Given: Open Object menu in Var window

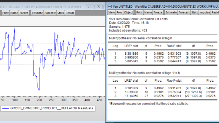Looking at the screenshot, I should pyautogui.click(x=128, y=12).
